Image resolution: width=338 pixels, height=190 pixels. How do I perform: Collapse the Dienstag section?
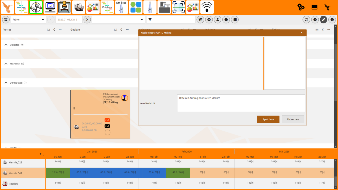(6, 45)
